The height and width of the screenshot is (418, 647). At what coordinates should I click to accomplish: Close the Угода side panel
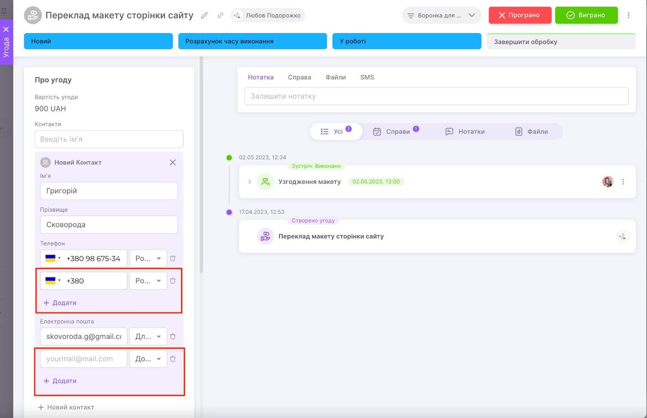click(6, 29)
